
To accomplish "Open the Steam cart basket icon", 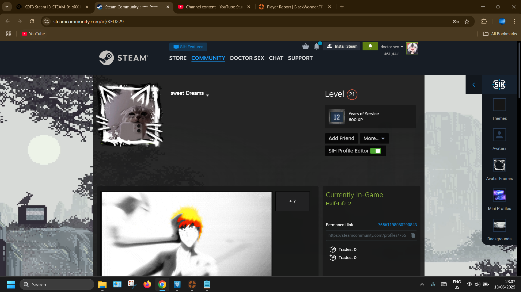I will point(305,47).
